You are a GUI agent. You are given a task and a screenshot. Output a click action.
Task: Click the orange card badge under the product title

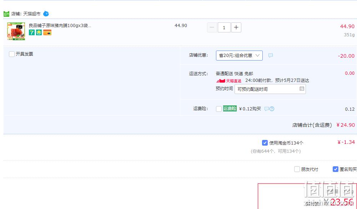point(47,32)
